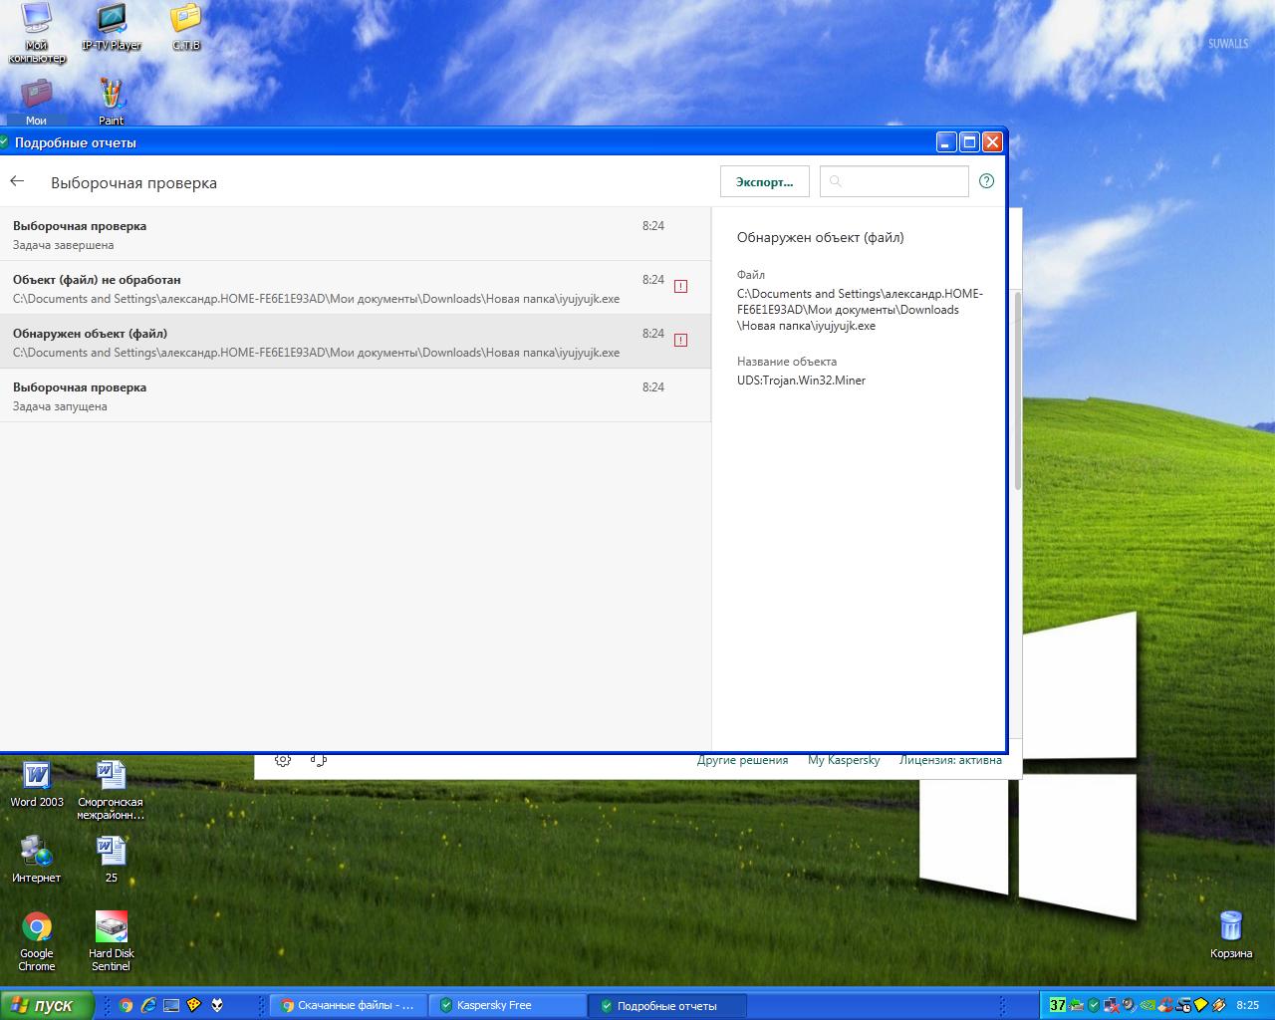Click warning icon on detected object row
This screenshot has width=1275, height=1020.
(x=681, y=341)
